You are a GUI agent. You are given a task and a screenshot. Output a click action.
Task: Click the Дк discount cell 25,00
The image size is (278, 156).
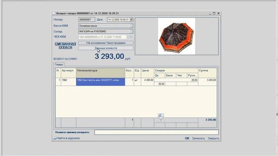pyautogui.click(x=159, y=84)
